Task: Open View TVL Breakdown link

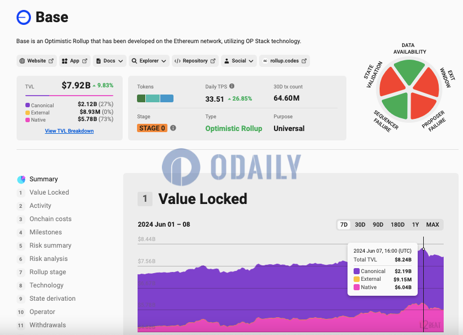Action: 70,131
